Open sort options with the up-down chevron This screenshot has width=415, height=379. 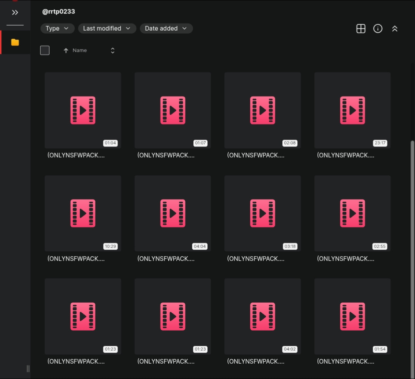(113, 51)
